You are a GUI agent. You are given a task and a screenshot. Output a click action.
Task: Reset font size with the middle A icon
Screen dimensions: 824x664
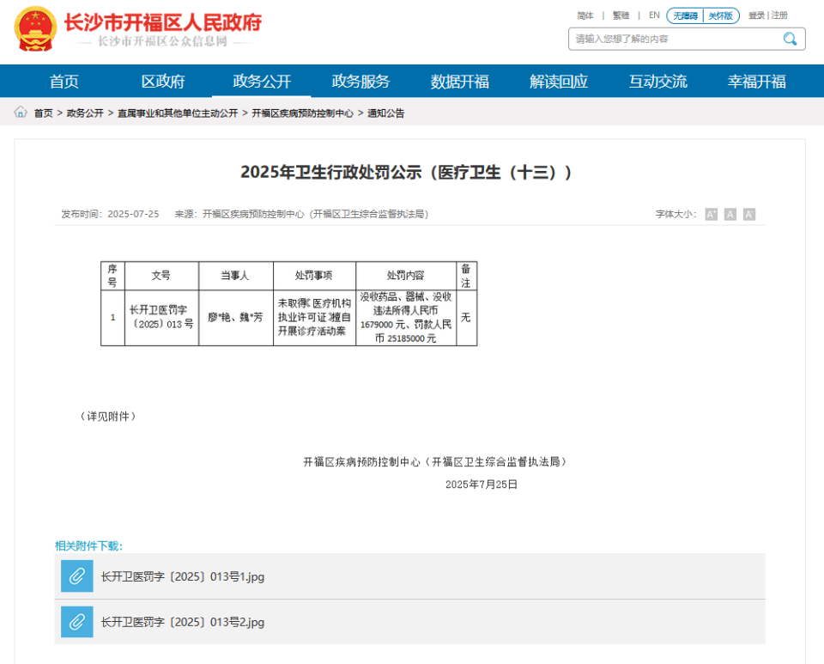729,214
